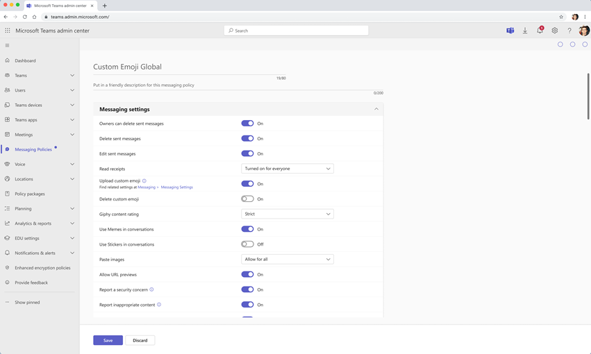Click info icon next to Upload custom emoji
Screen dimensions: 591x354
click(144, 180)
